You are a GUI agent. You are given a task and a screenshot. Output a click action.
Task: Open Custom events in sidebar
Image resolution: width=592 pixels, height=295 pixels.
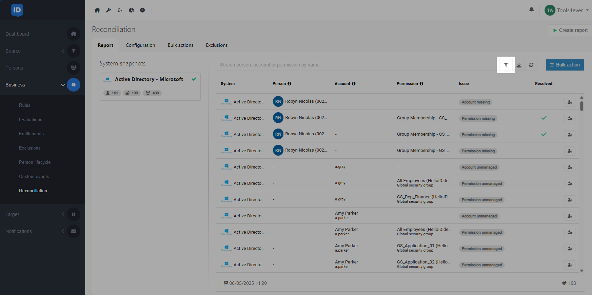click(x=34, y=177)
